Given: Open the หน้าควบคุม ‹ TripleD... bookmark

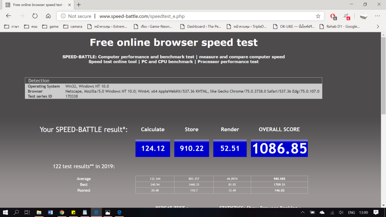Looking at the screenshot, I should (x=247, y=27).
